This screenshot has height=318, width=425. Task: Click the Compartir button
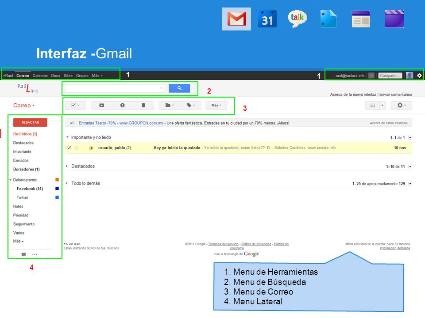click(390, 76)
